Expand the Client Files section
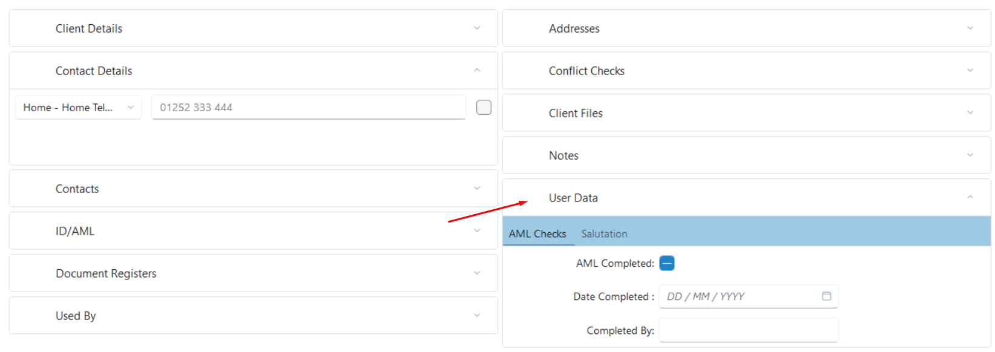 tap(746, 113)
